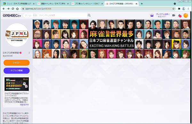The image size is (192, 124).
Task: Click the orange フォロー button
Action: [17, 63]
